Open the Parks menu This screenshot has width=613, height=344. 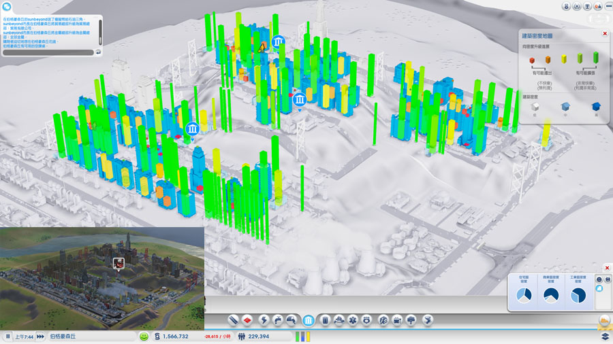click(x=411, y=320)
